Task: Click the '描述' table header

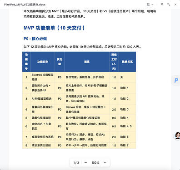Action: [87, 62]
